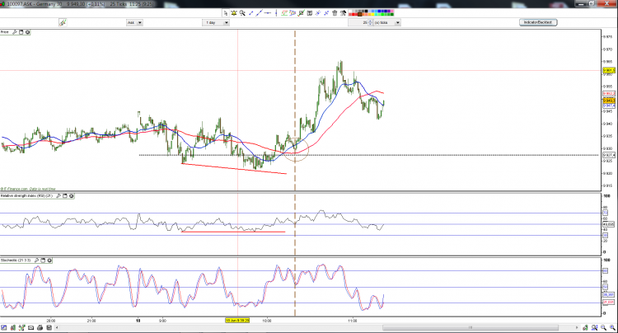618x333 pixels.
Task: Close the Stochastic indicator panel
Action: 49,260
